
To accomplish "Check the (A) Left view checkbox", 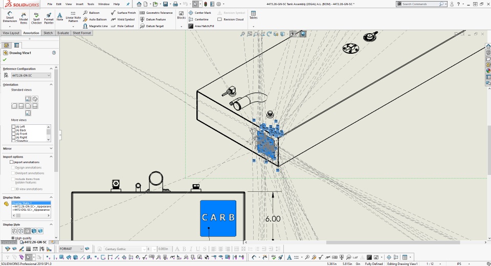I will point(13,126).
